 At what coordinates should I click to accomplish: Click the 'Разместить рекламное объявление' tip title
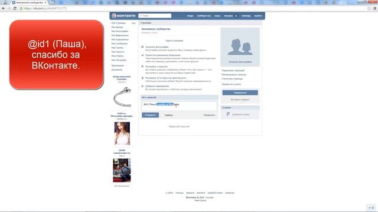pyautogui.click(x=163, y=55)
